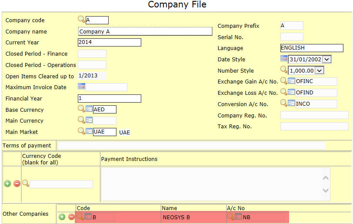The image size is (353, 224).
Task: Add an Other Companies row with green plus
Action: (x=62, y=217)
